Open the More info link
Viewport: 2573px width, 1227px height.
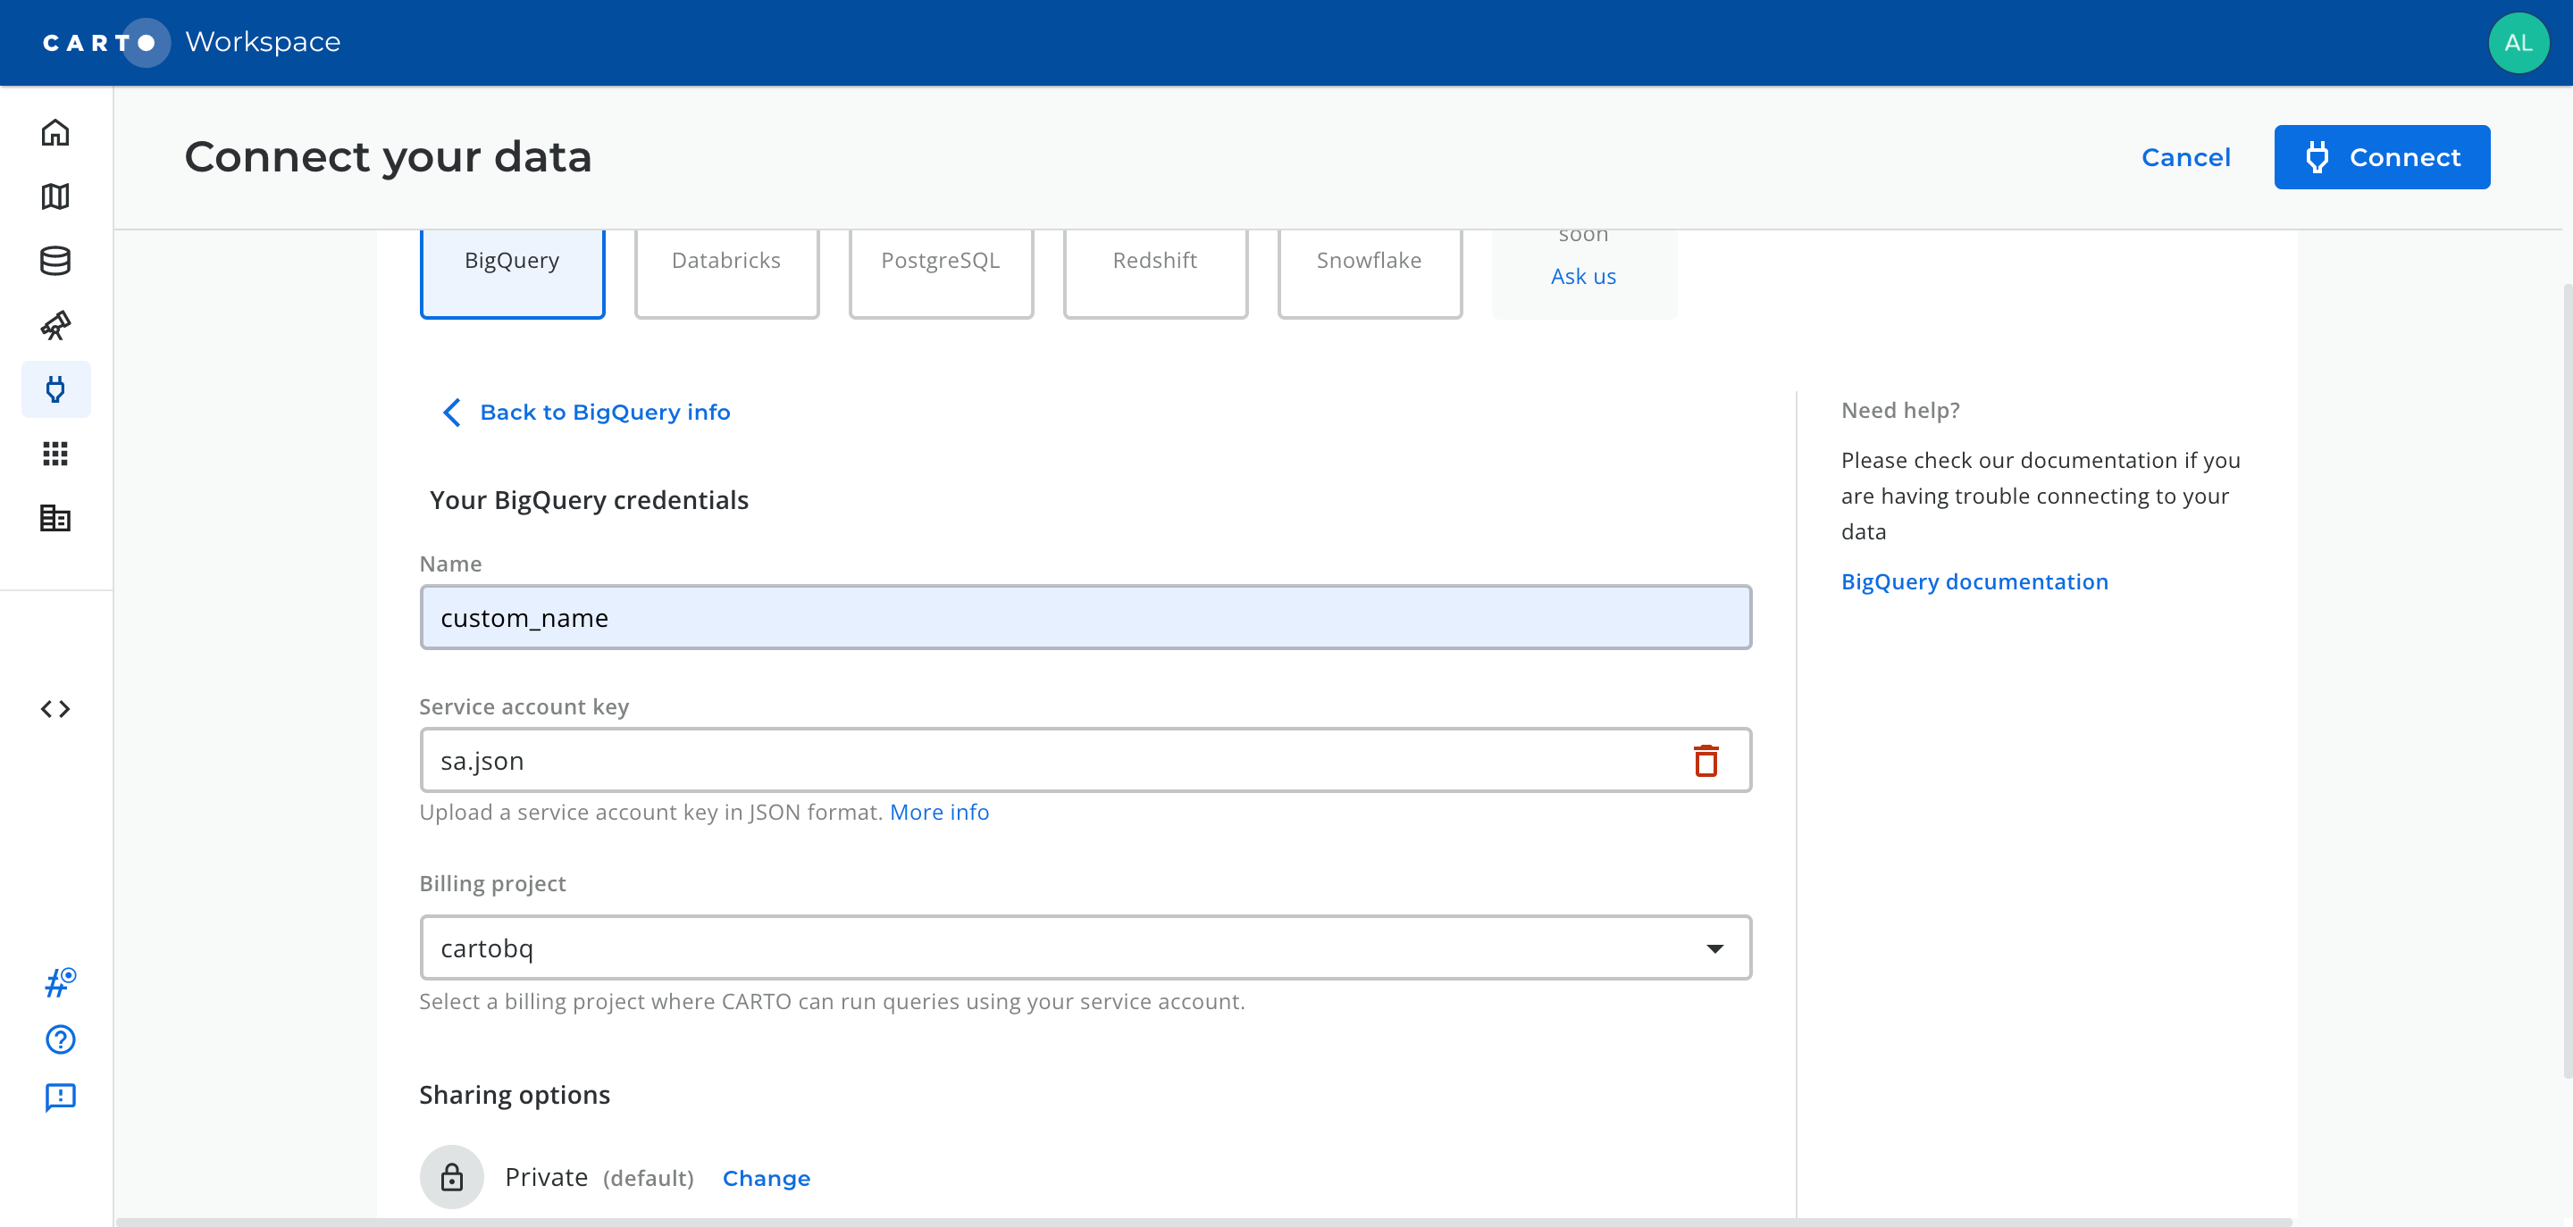[939, 813]
